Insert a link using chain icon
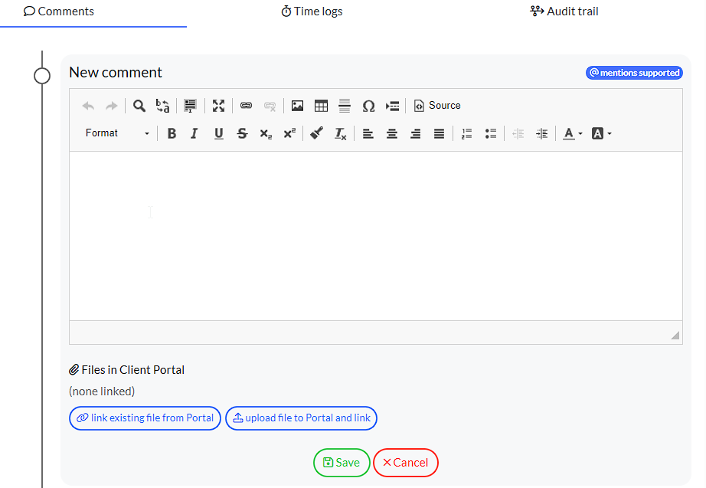The image size is (706, 488). point(246,106)
